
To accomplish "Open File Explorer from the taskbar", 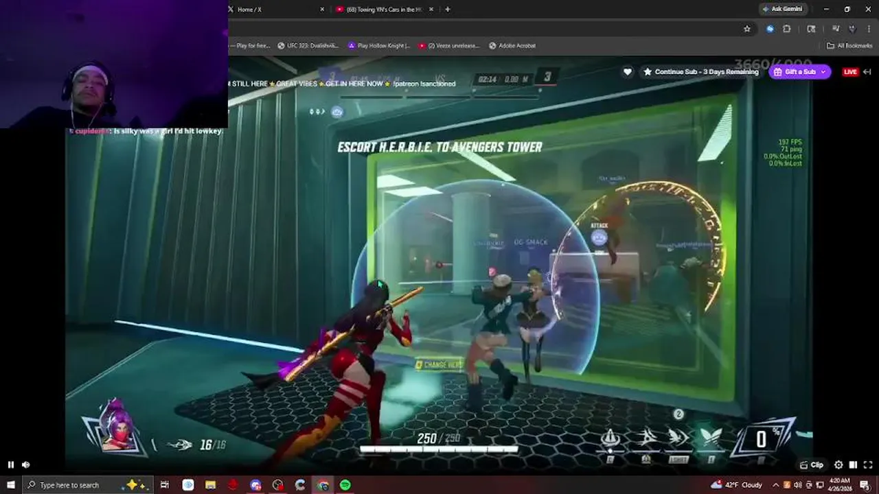I will click(x=210, y=485).
